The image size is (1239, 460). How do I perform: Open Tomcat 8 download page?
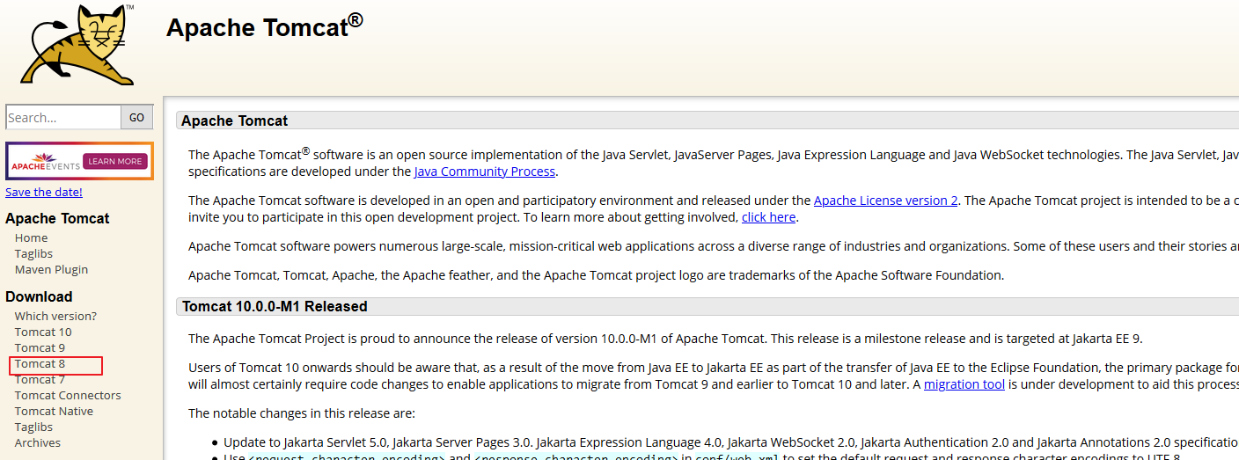pyautogui.click(x=40, y=363)
